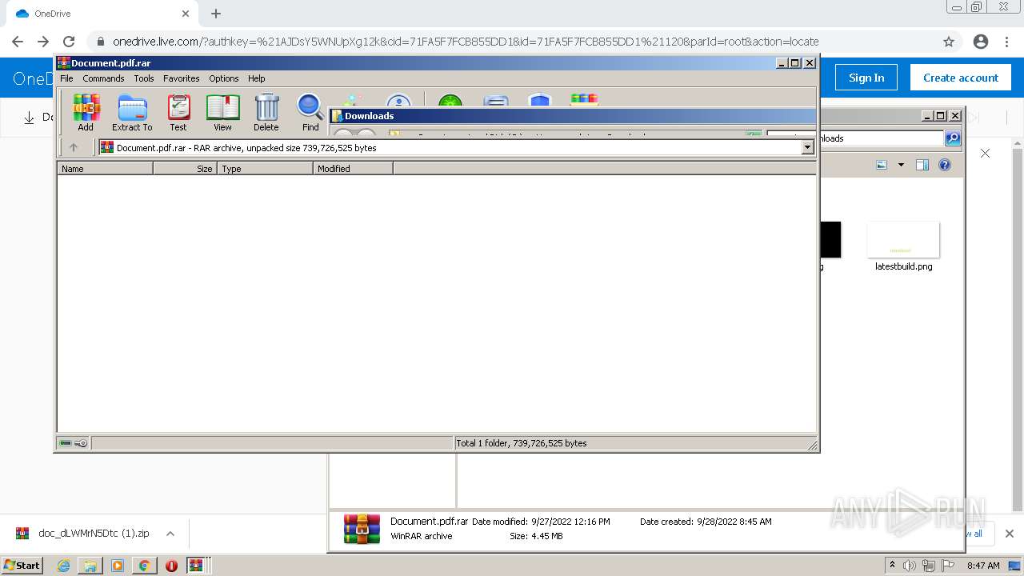Sort by Type column header
Image resolution: width=1024 pixels, height=576 pixels.
265,169
